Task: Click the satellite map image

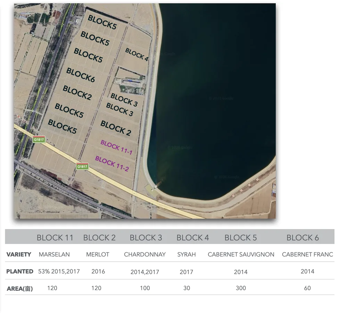Action: pos(145,111)
